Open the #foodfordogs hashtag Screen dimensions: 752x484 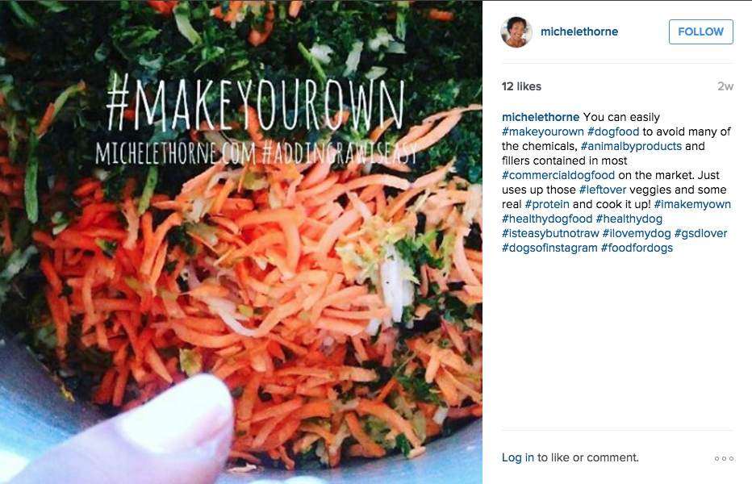pos(637,248)
